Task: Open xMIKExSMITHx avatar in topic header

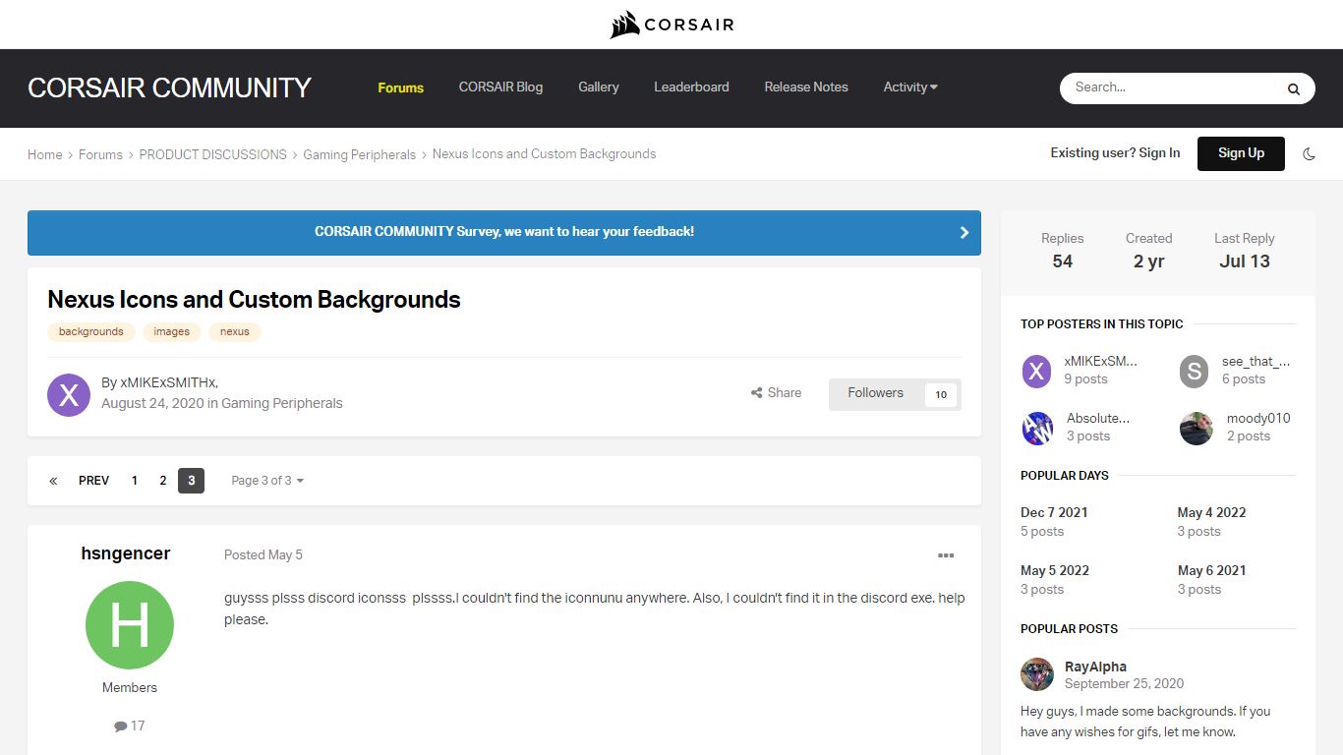Action: (69, 395)
